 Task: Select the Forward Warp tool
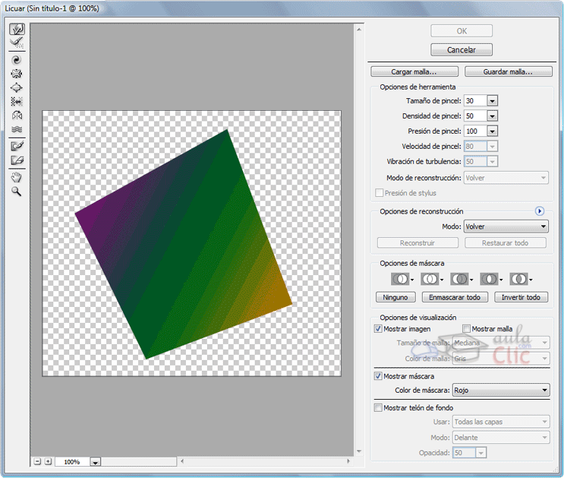pos(16,29)
